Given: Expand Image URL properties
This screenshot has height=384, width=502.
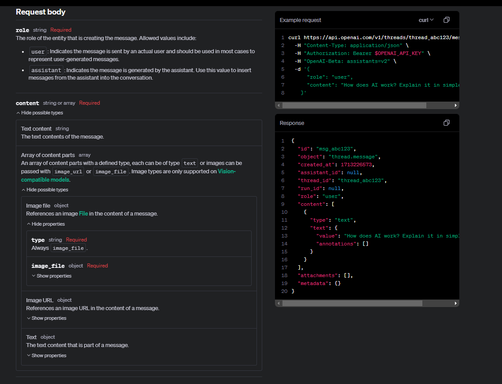Looking at the screenshot, I should click(47, 318).
